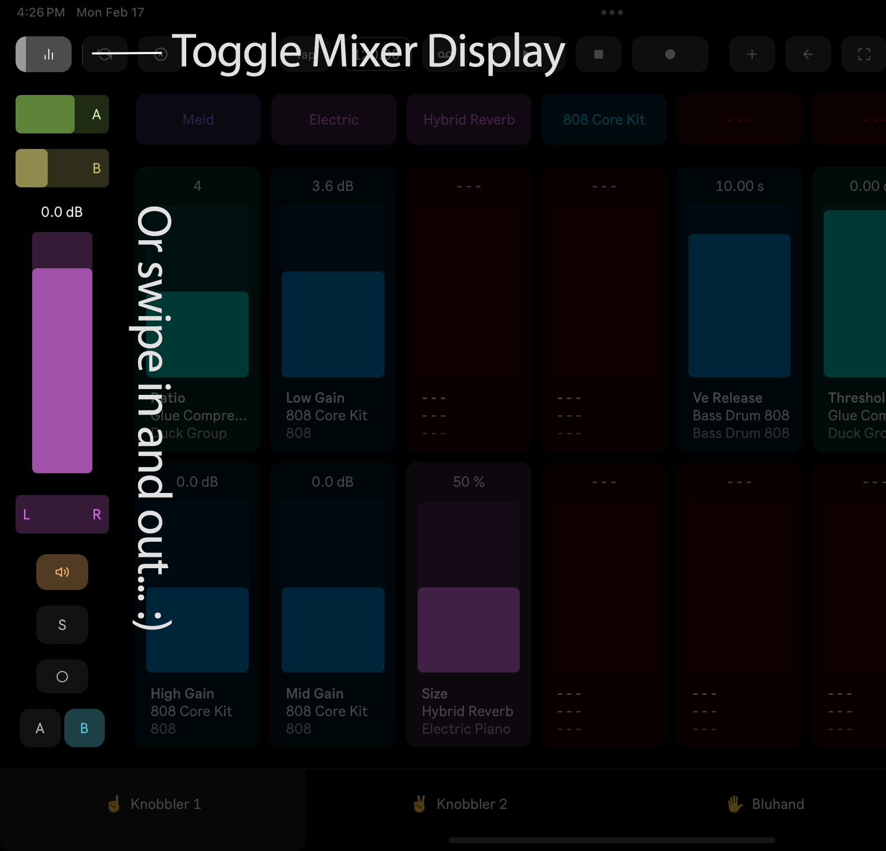Tap the 0.0 dB value above Mid Gain
886x851 pixels.
coord(333,482)
